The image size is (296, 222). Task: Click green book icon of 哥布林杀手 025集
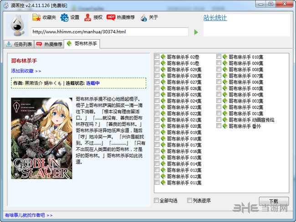coord(163,94)
